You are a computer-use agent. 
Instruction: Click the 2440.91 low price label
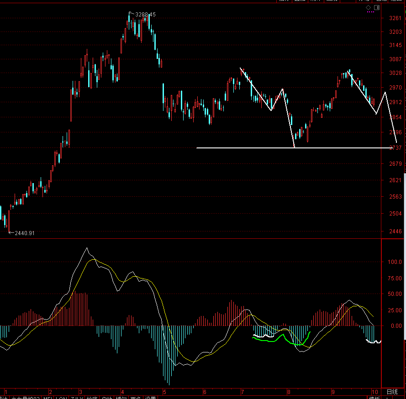[x=25, y=233]
